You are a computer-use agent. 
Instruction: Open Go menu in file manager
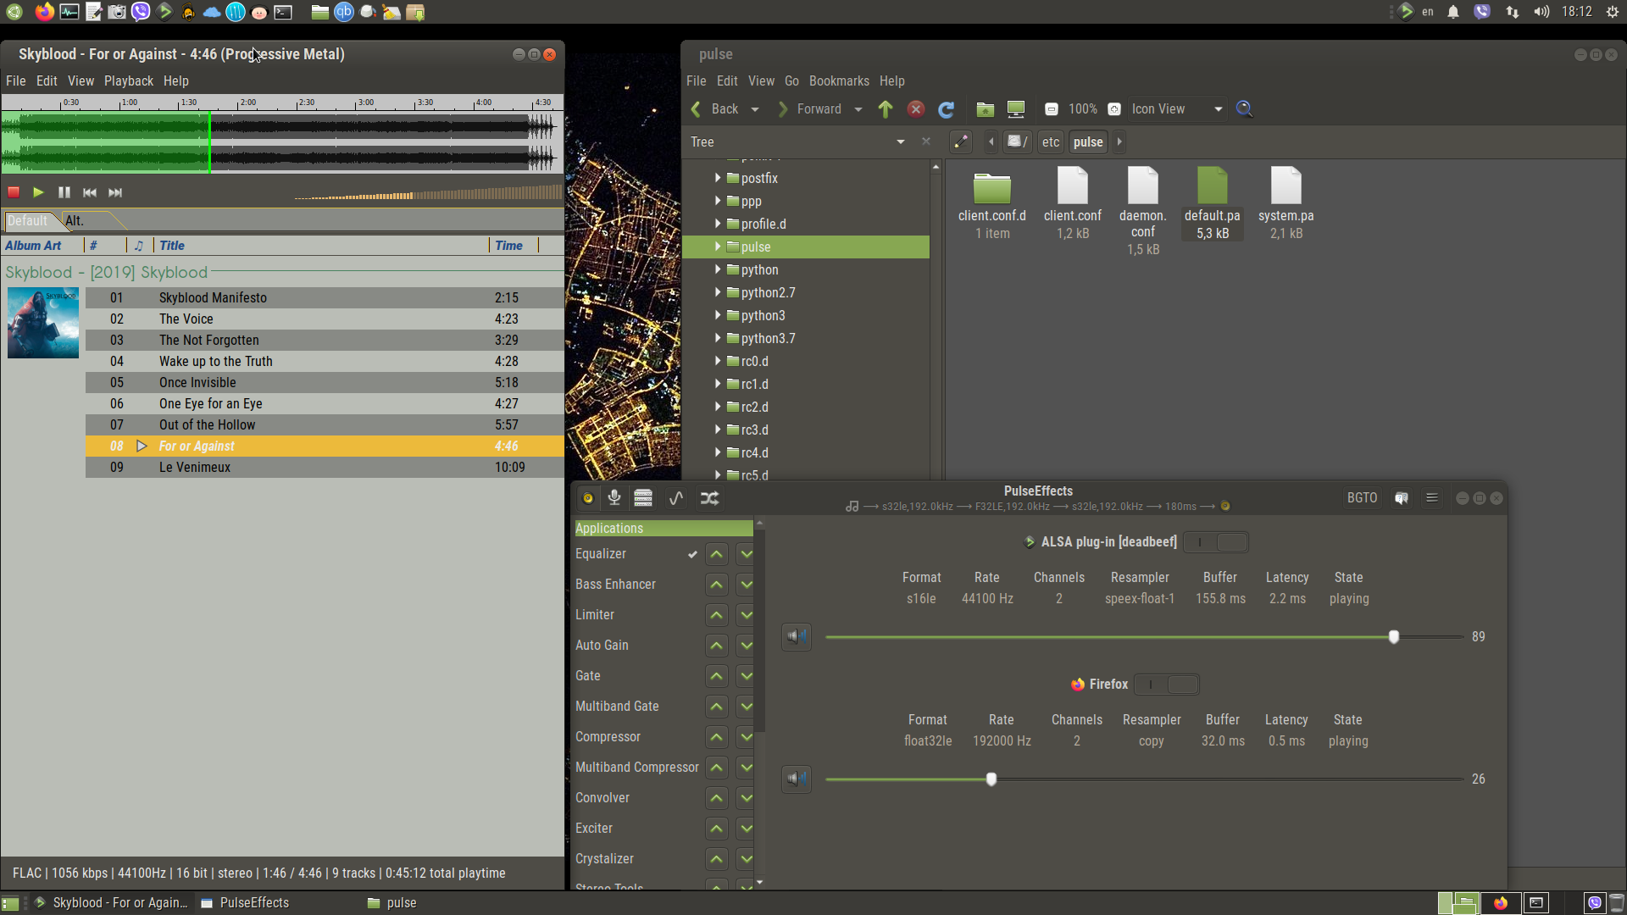tap(791, 81)
